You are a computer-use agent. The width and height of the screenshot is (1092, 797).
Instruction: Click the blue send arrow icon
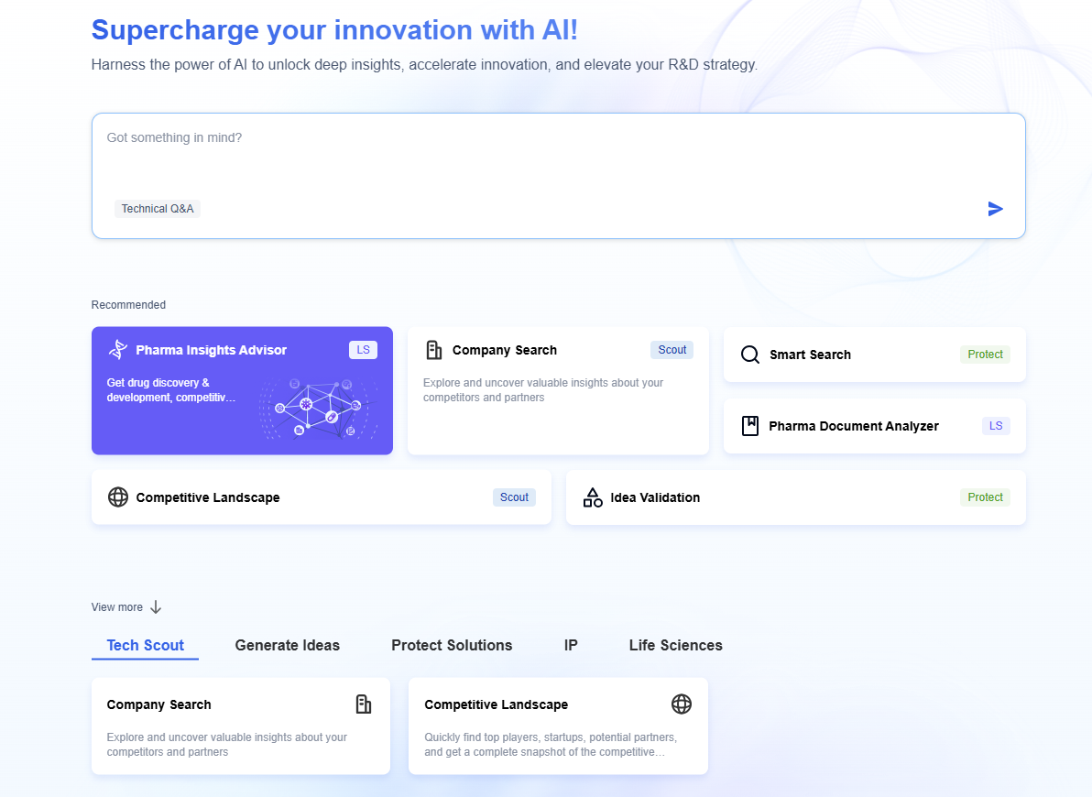[x=995, y=209]
